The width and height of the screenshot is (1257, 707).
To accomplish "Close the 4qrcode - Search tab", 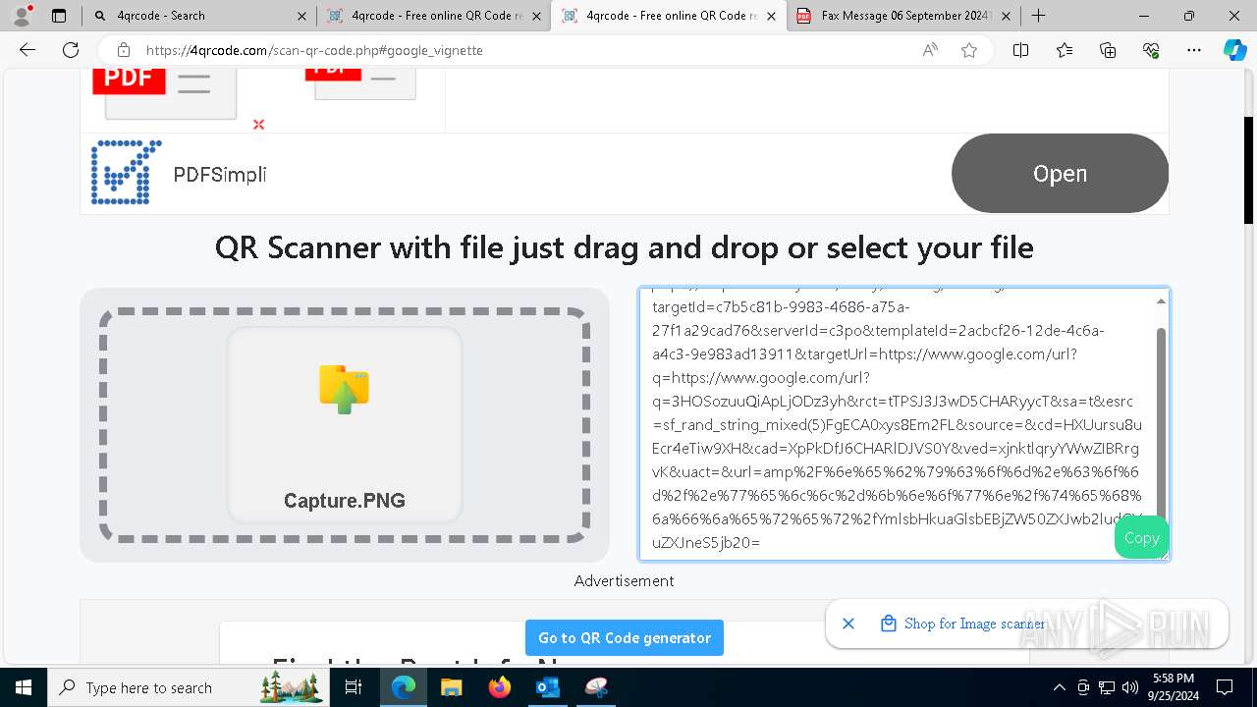I will [x=301, y=16].
